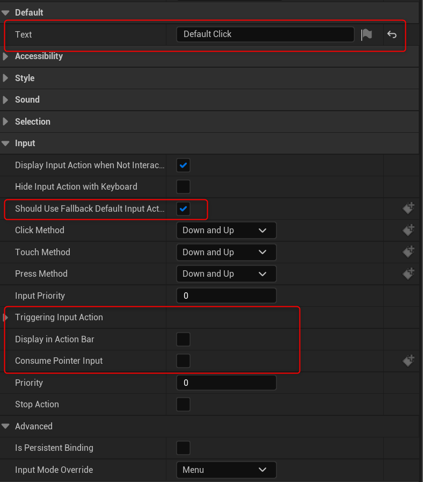
Task: Click the flag localization icon beside Text
Action: click(367, 34)
